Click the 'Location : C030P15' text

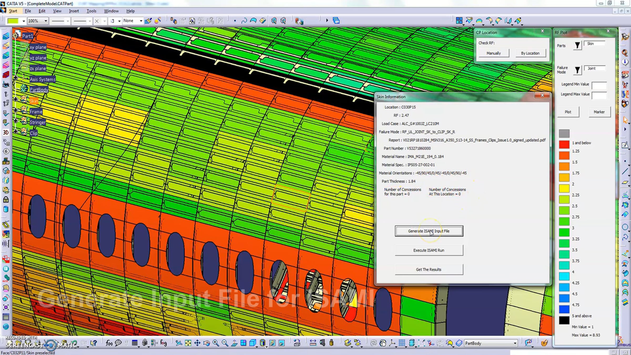pos(400,107)
